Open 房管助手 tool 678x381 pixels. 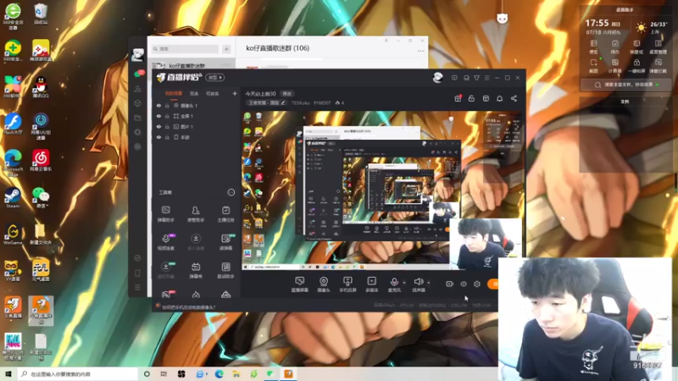click(196, 214)
